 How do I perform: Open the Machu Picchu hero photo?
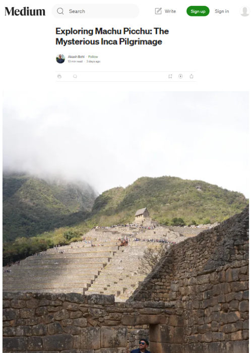(x=126, y=222)
